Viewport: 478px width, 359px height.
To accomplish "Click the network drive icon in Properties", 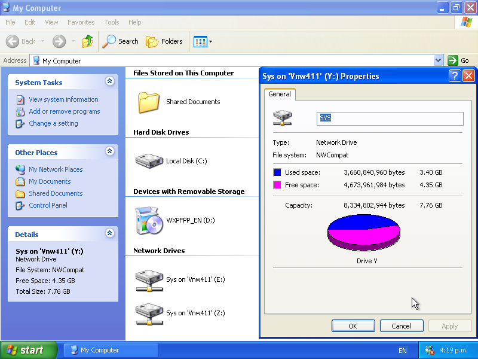I will [x=283, y=118].
